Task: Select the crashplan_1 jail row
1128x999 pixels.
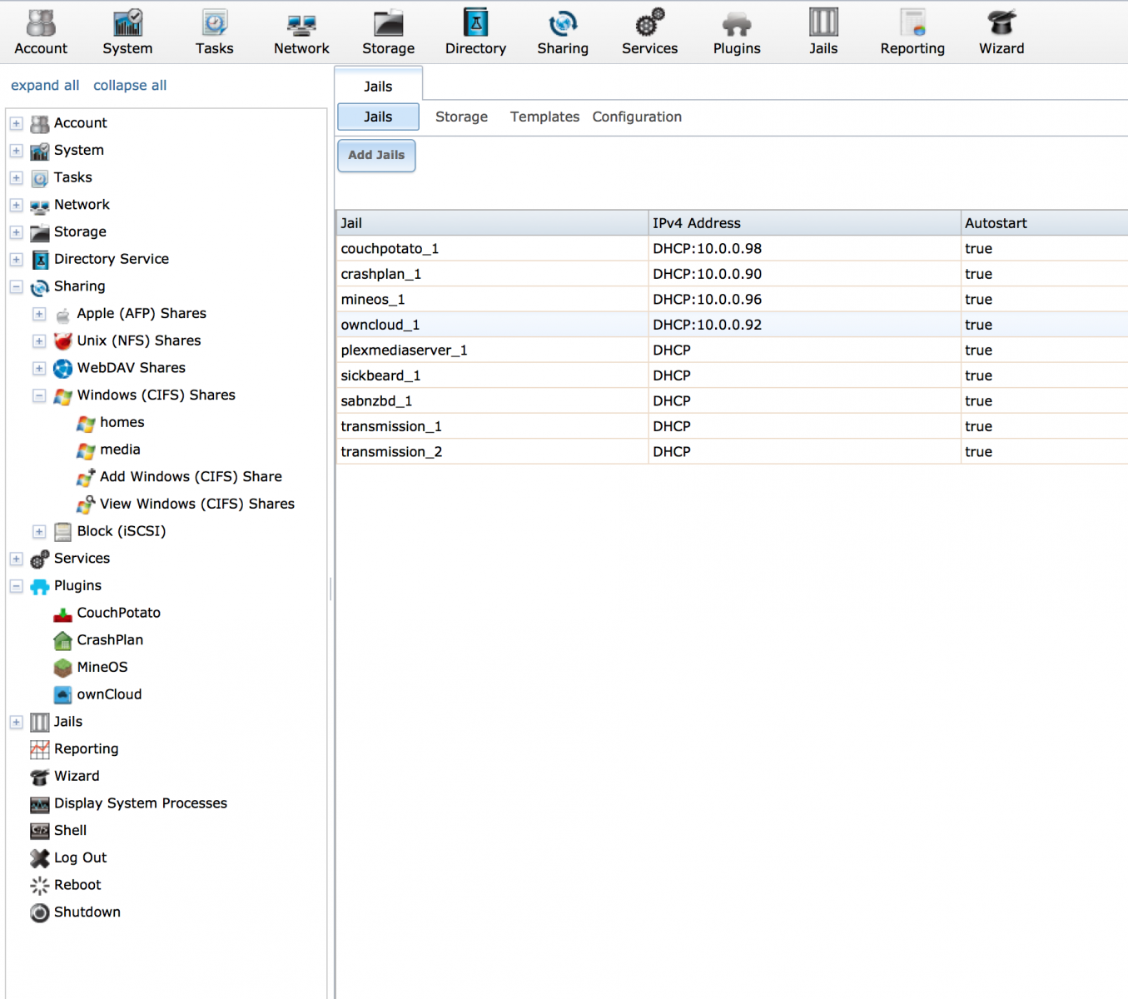Action: [733, 274]
